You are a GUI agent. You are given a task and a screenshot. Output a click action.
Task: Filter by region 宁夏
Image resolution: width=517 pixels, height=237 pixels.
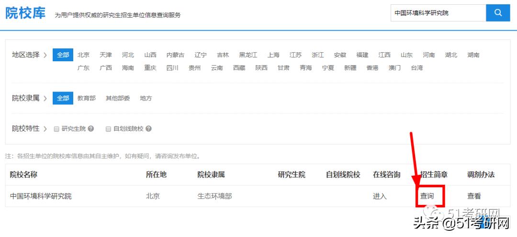pos(328,68)
